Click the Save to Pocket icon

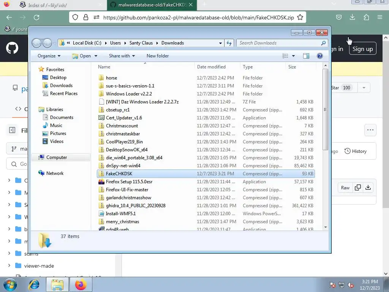(x=338, y=17)
